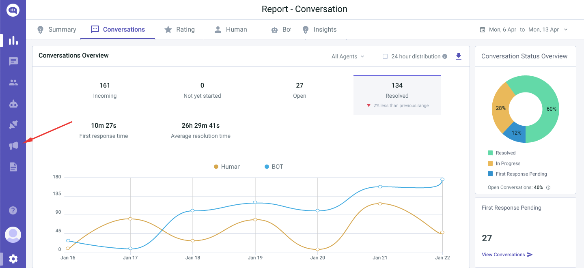The height and width of the screenshot is (268, 584).
Task: Open the Open Conversations info tooltip icon
Action: [548, 187]
